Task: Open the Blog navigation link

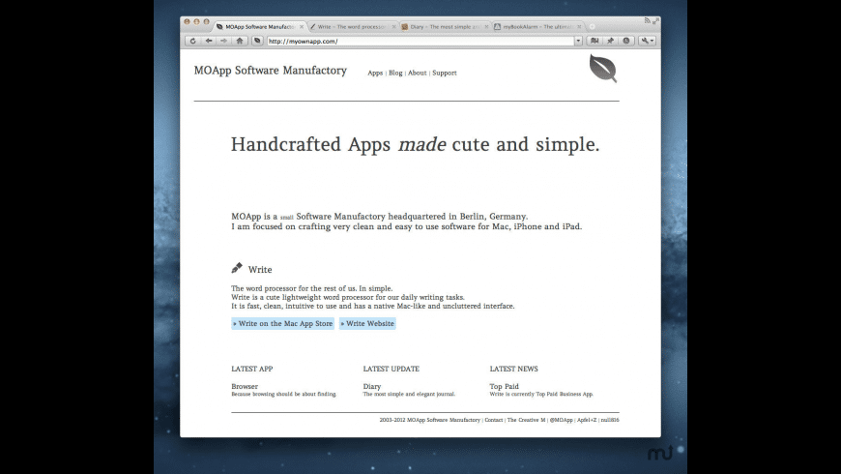Action: [x=395, y=73]
